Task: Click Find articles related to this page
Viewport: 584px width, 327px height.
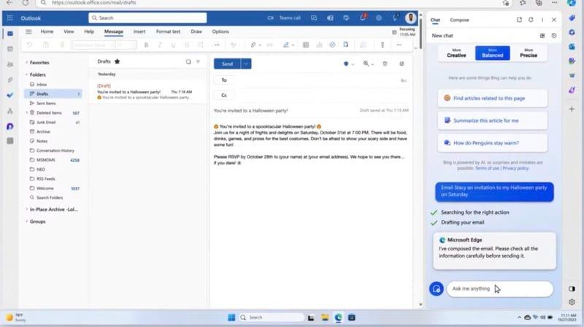Action: pyautogui.click(x=492, y=99)
